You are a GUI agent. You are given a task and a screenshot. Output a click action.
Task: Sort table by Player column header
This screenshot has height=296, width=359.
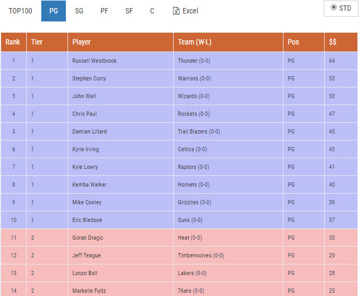click(81, 42)
